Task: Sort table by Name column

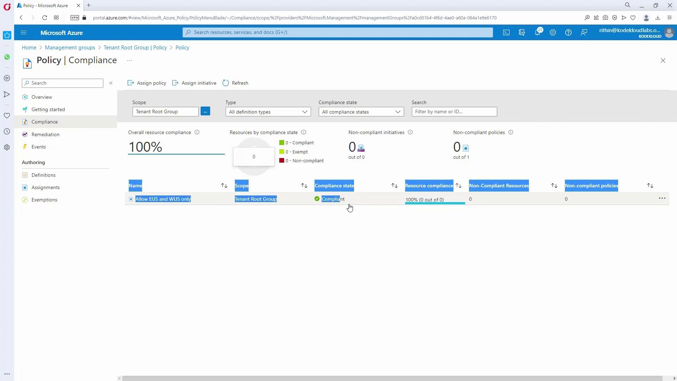Action: tap(224, 186)
